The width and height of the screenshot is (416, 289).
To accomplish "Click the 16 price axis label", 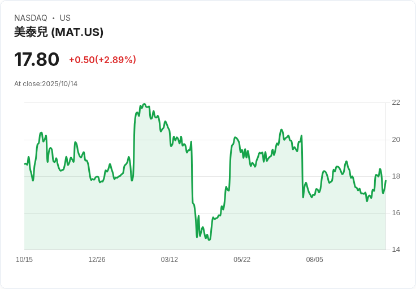I will coord(396,213).
